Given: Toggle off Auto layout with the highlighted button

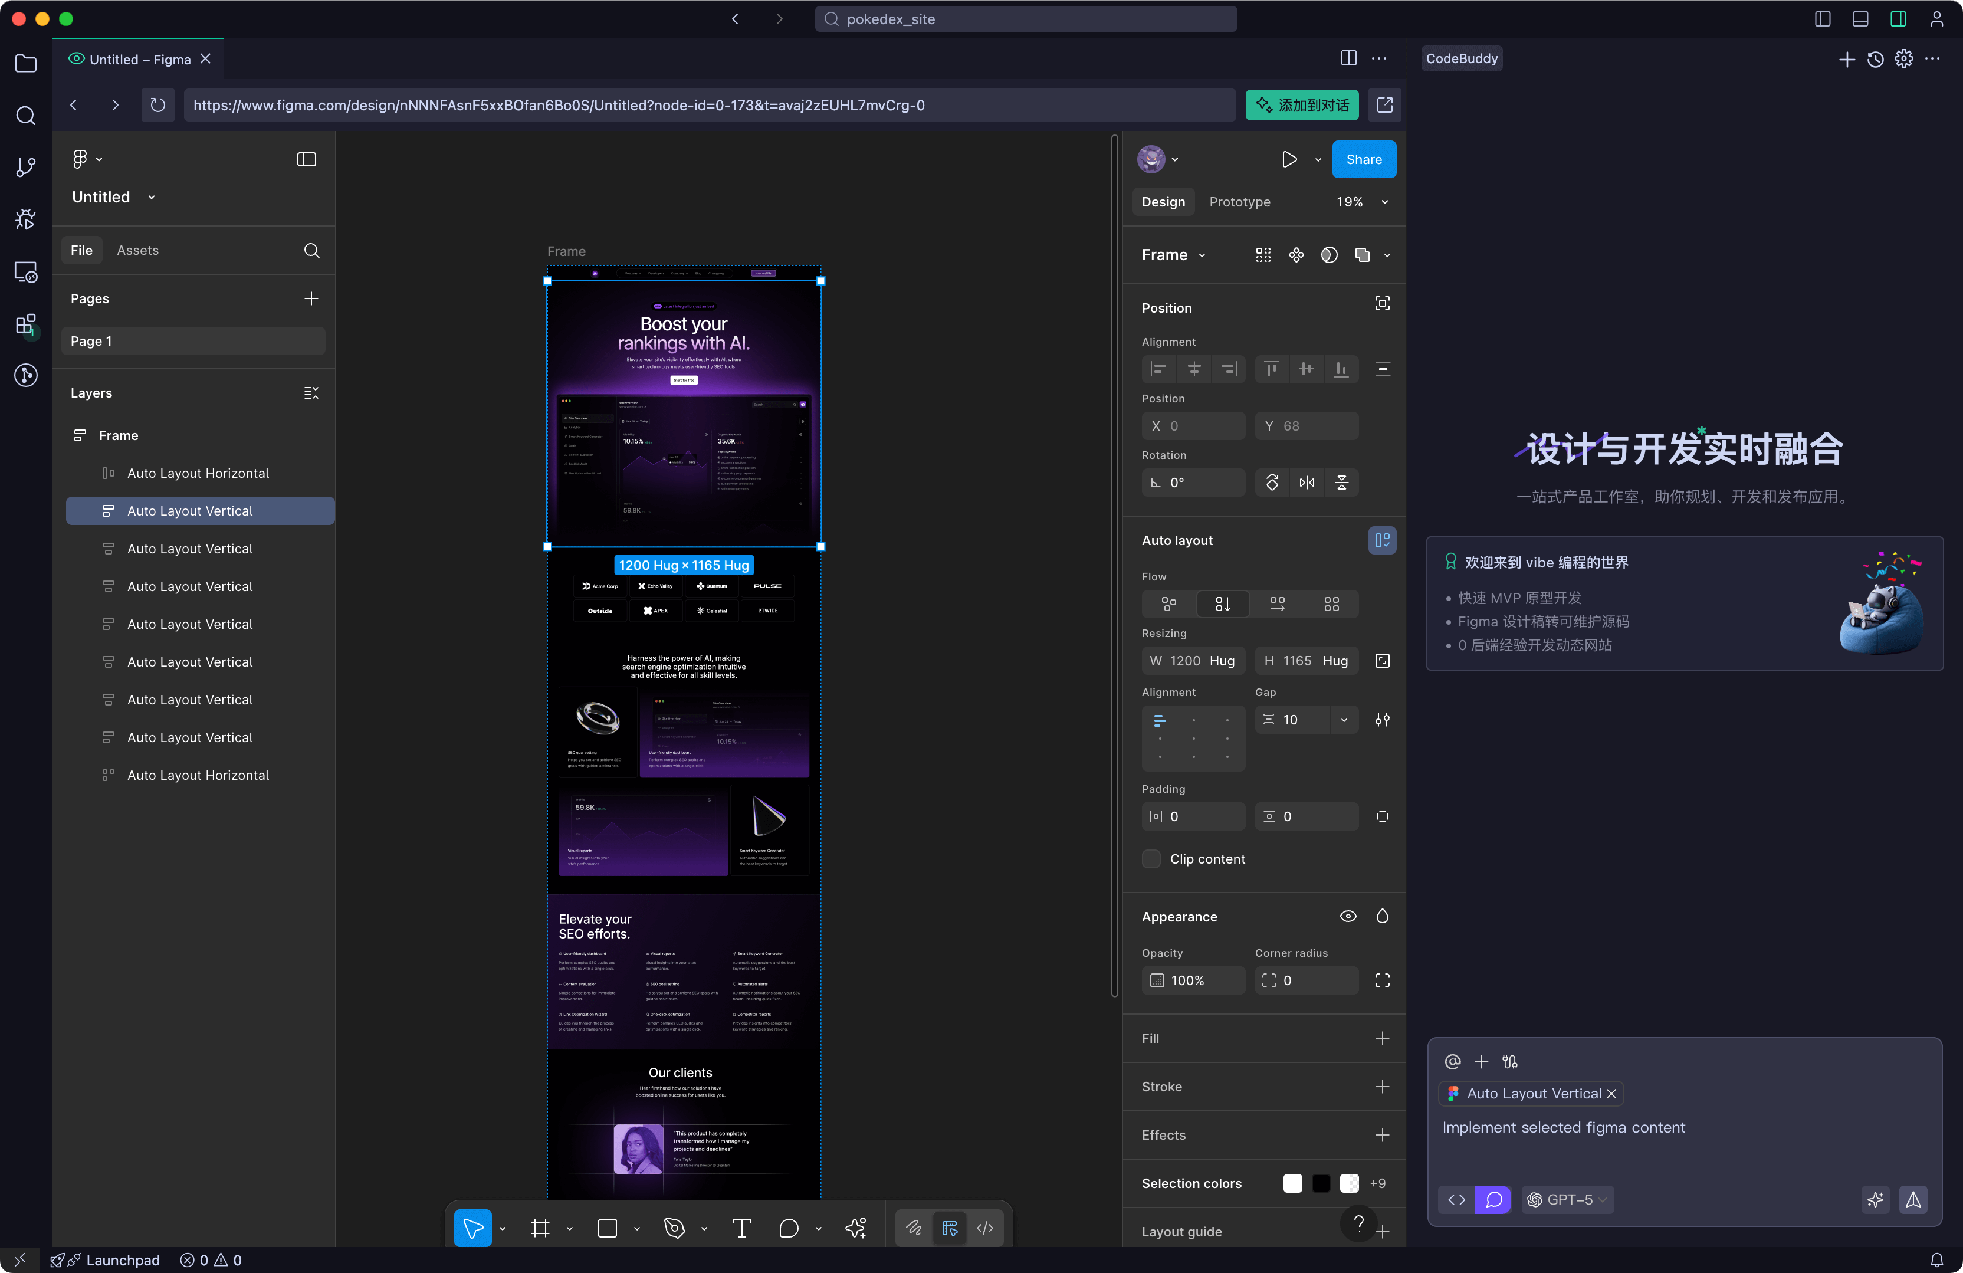Looking at the screenshot, I should click(x=1381, y=540).
